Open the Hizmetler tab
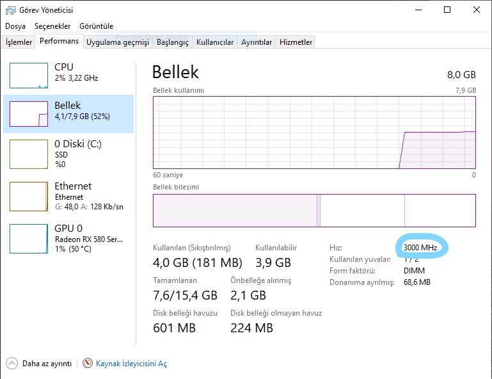Screen dimensions: 492x379 296,42
